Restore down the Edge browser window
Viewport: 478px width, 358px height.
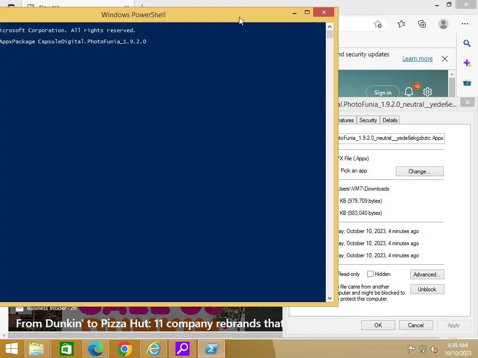449,4
